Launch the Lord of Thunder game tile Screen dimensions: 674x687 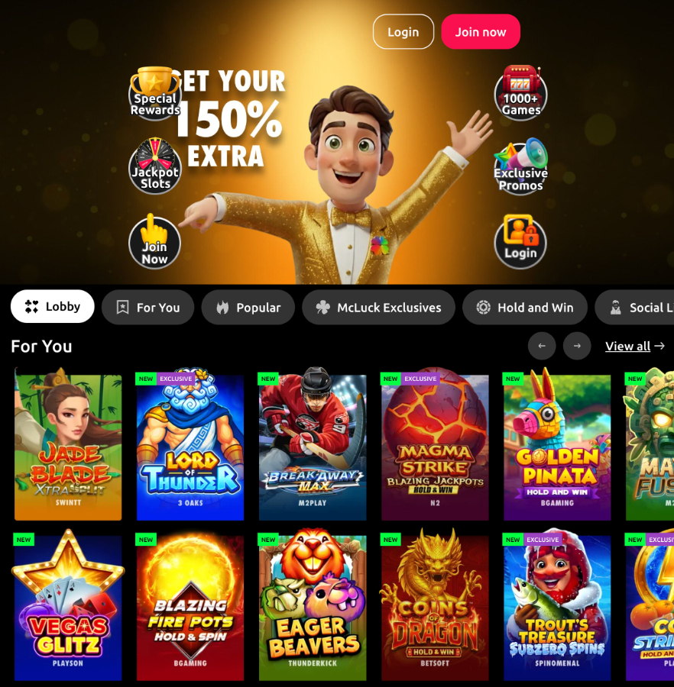coord(190,443)
